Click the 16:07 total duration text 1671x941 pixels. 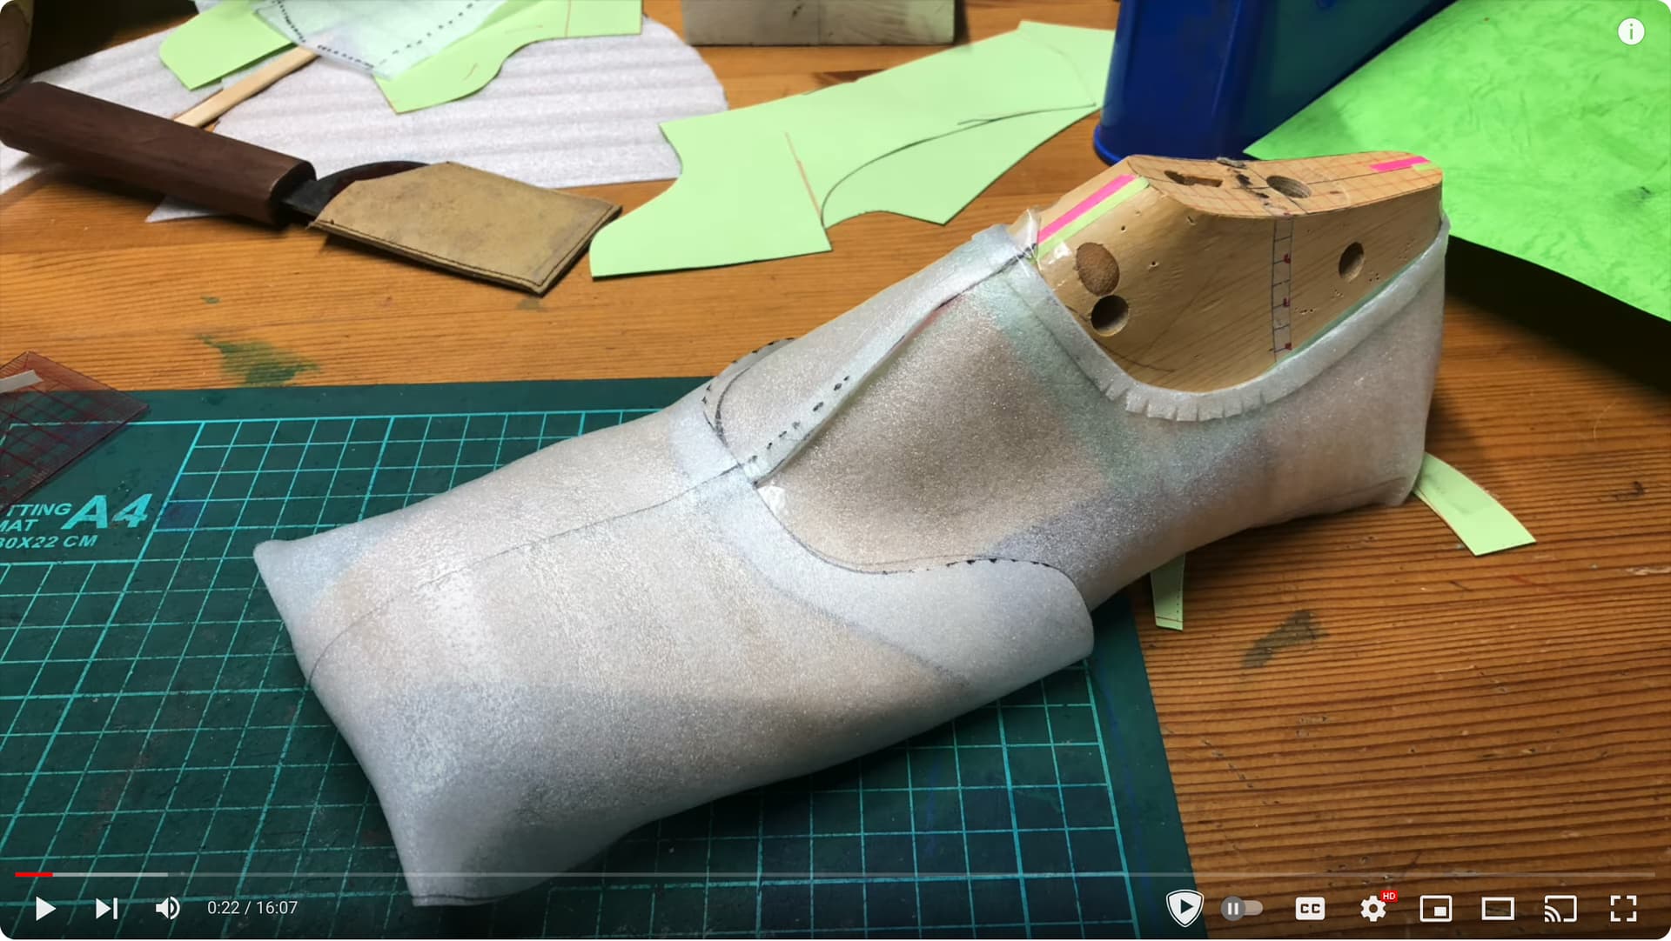(277, 908)
